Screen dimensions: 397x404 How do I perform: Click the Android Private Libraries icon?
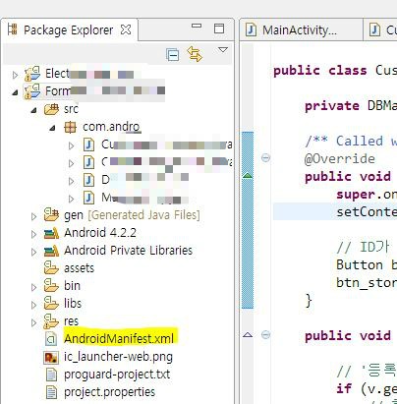[x=51, y=251]
